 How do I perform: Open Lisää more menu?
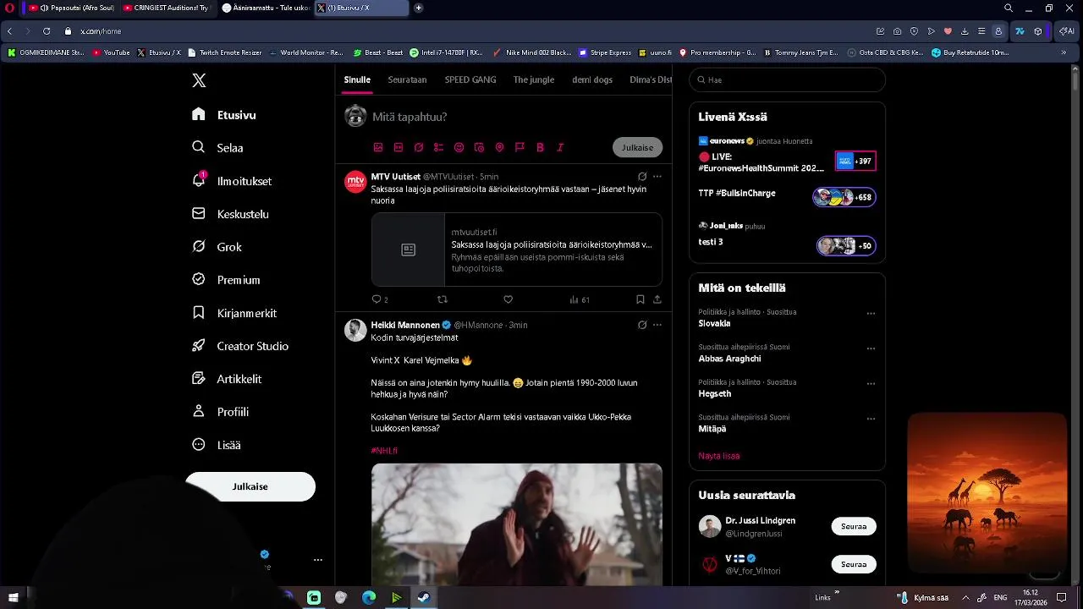coord(216,445)
